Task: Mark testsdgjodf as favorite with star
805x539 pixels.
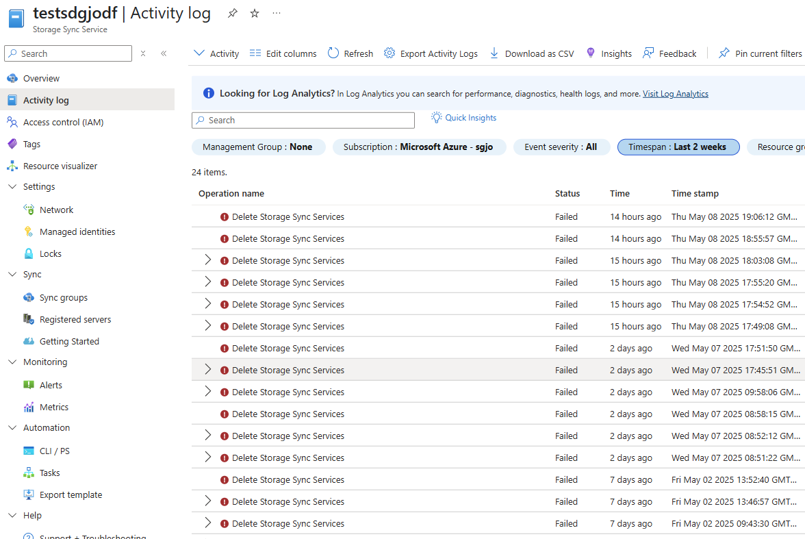Action: 255,14
